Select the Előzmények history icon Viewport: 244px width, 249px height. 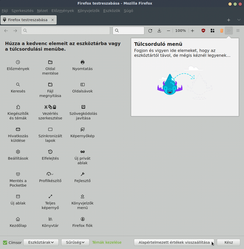point(18,62)
